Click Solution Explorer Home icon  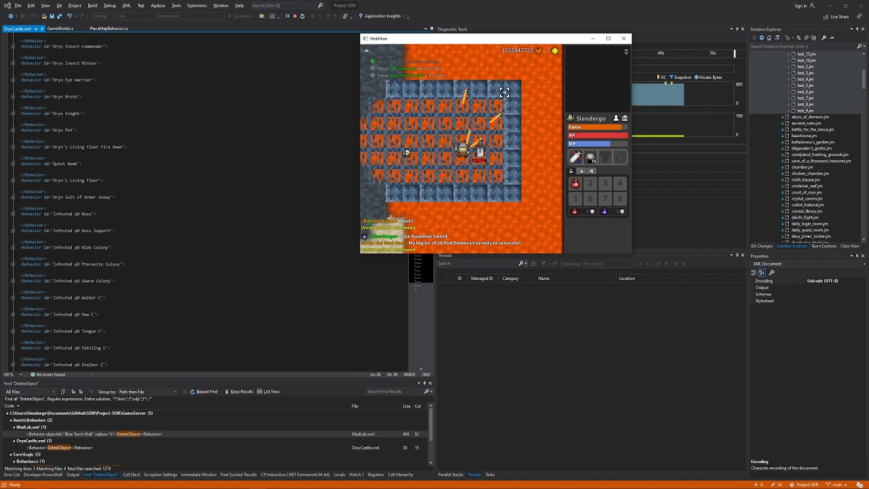pos(769,37)
